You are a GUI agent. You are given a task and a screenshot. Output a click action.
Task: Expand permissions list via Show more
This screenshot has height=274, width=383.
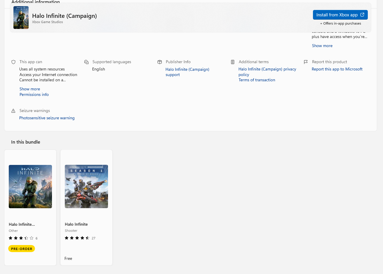click(x=30, y=89)
